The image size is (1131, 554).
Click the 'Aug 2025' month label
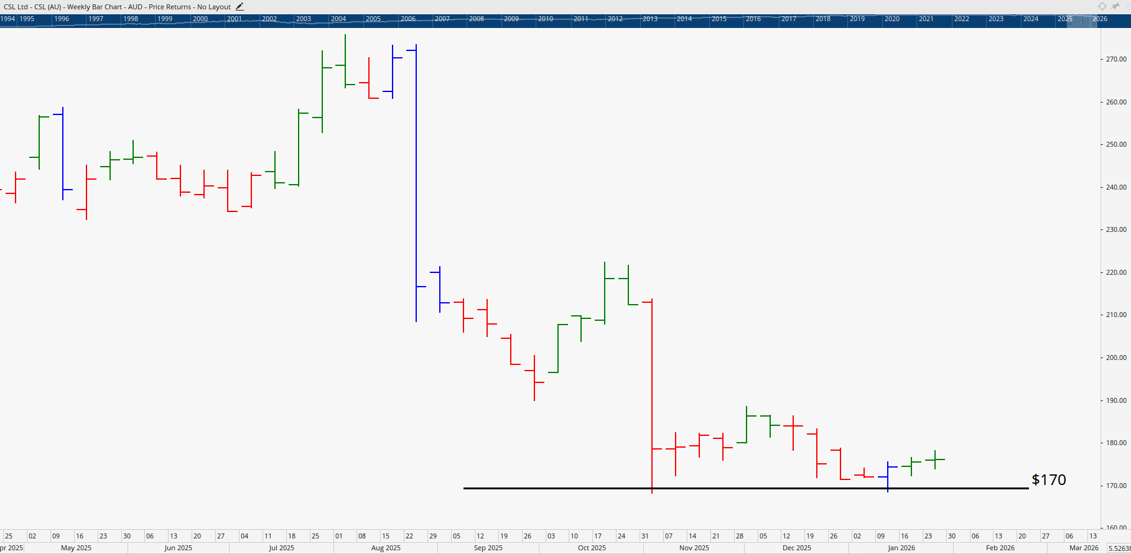pyautogui.click(x=386, y=548)
